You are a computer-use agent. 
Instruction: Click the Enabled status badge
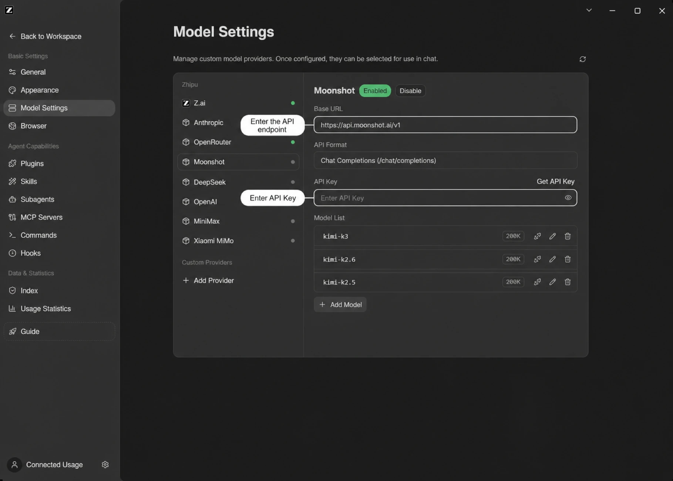click(375, 91)
